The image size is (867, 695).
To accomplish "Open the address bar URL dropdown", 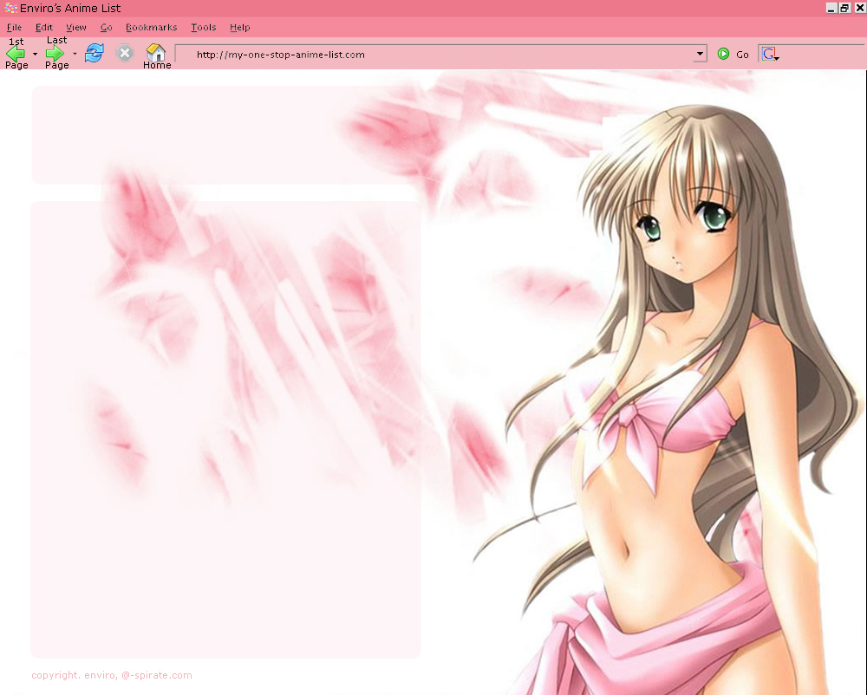I will pyautogui.click(x=700, y=54).
